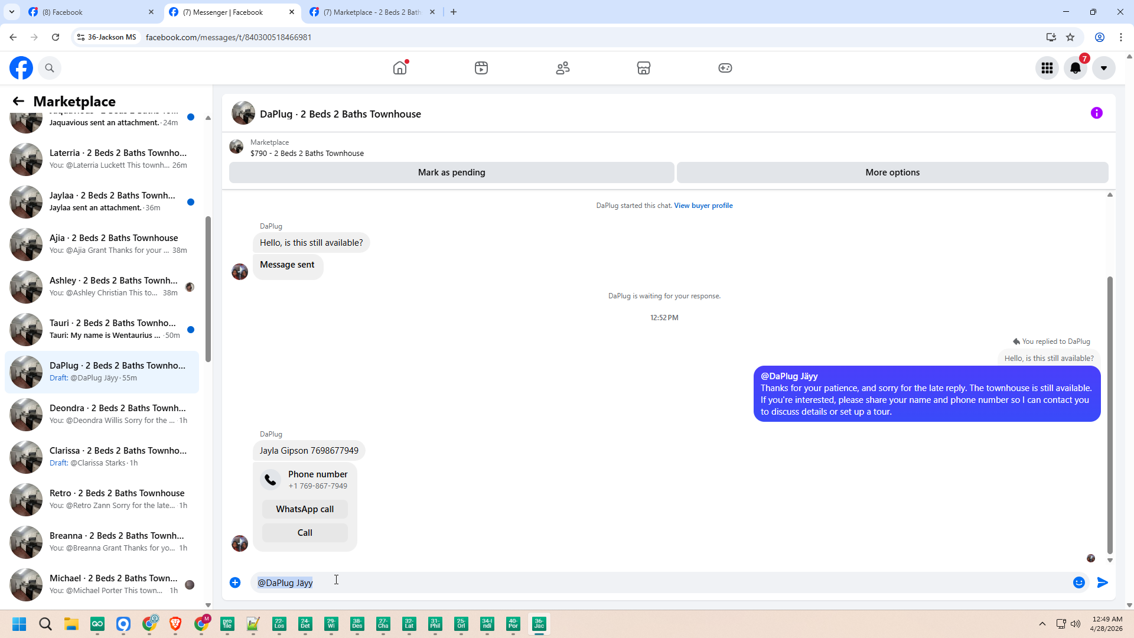Viewport: 1134px width, 638px height.
Task: Open more actions plus icon by composer
Action: point(235,582)
